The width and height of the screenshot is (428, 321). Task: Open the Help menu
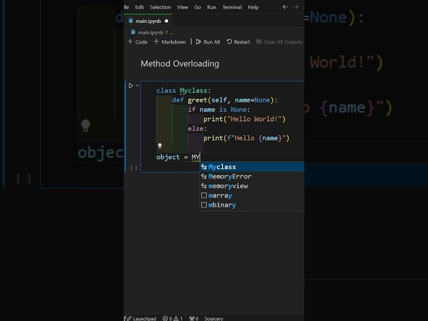(x=253, y=7)
